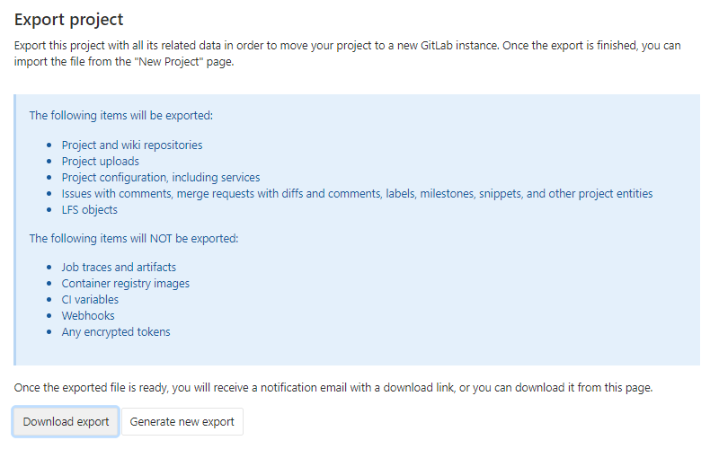Click the "Project uploads" list item
The height and width of the screenshot is (449, 710).
[100, 161]
